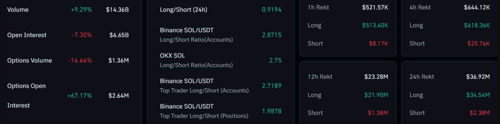The image size is (500, 124).
Task: Click the +67.17% options open interest change
Action: 79,96
